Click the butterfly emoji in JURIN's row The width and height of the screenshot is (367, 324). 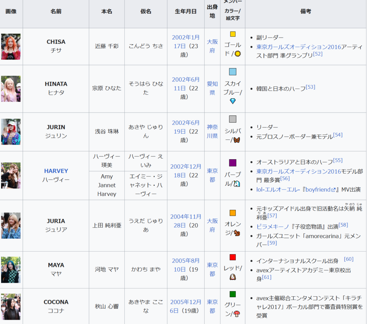pyautogui.click(x=237, y=140)
